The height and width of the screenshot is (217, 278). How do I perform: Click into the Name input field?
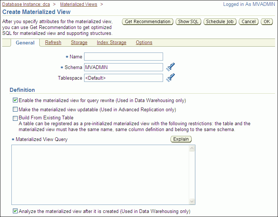[x=123, y=57]
